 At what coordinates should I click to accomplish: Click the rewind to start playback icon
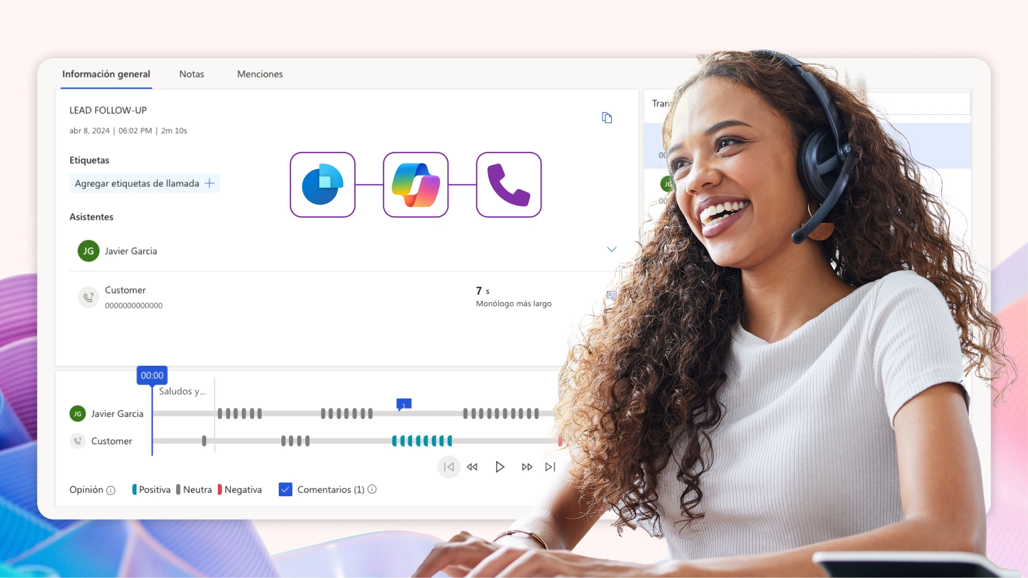(x=448, y=466)
